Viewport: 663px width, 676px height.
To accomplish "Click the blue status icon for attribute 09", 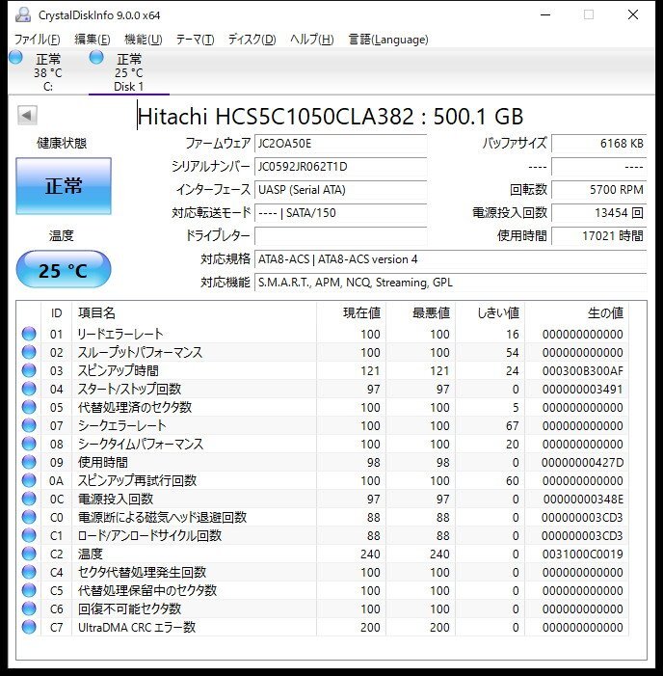I will tap(29, 462).
